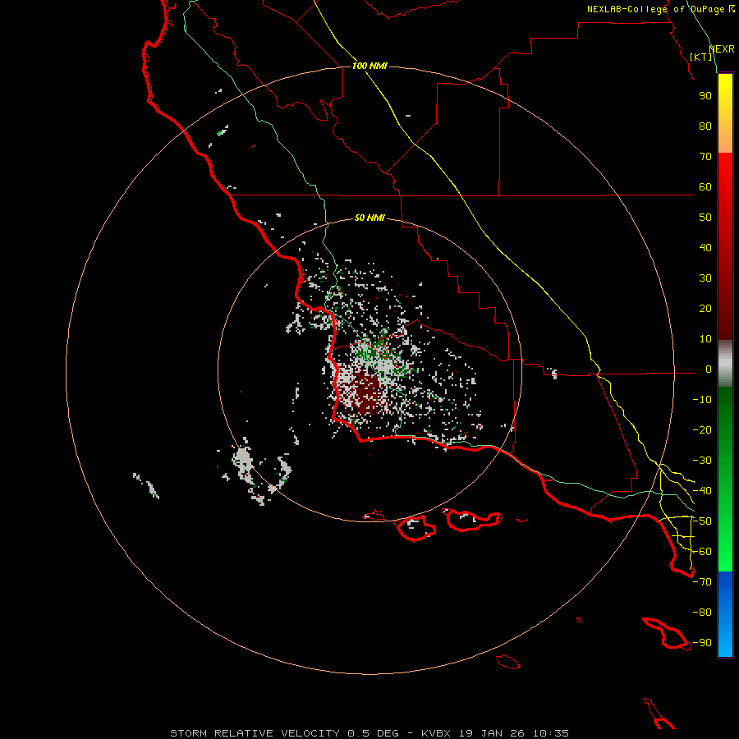The image size is (739, 739).
Task: Click the positive "10" scale value
Action: [705, 339]
